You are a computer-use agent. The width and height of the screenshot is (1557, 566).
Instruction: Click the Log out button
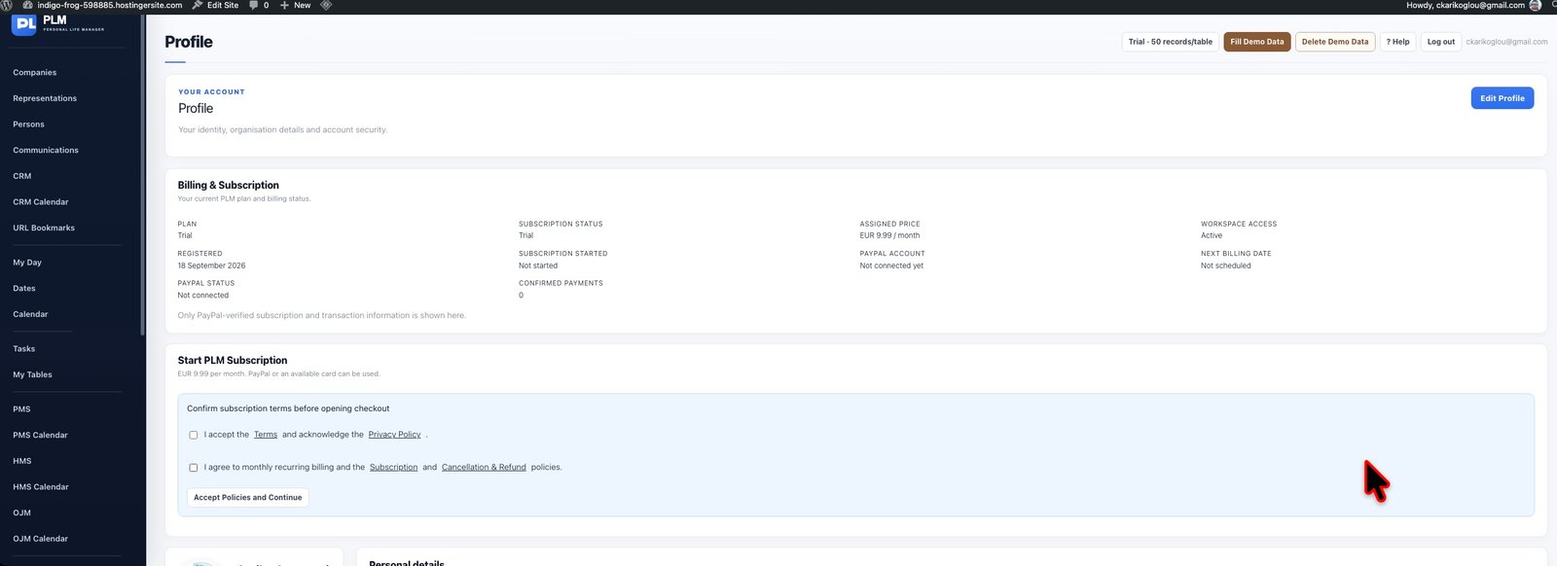1440,42
